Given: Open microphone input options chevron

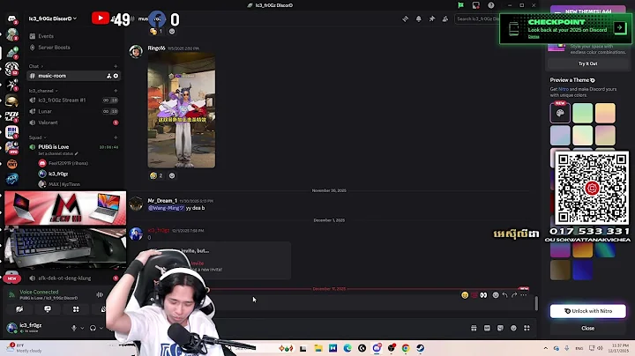Looking at the screenshot, I should coord(82,328).
